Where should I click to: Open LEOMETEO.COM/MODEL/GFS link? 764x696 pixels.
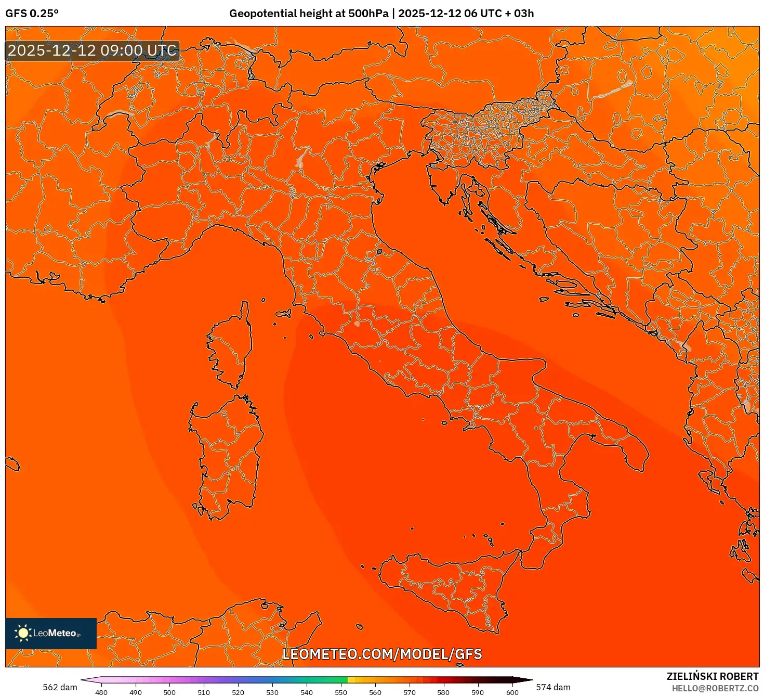(382, 654)
